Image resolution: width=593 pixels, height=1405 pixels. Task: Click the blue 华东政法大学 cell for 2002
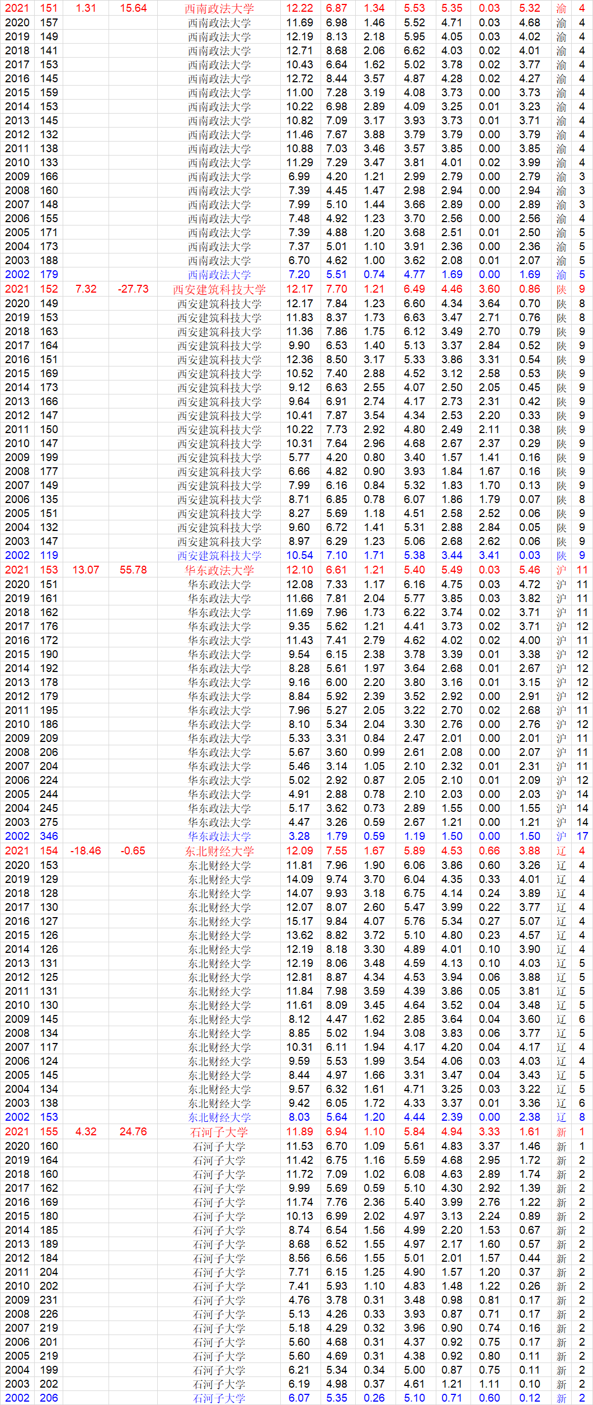click(x=219, y=837)
